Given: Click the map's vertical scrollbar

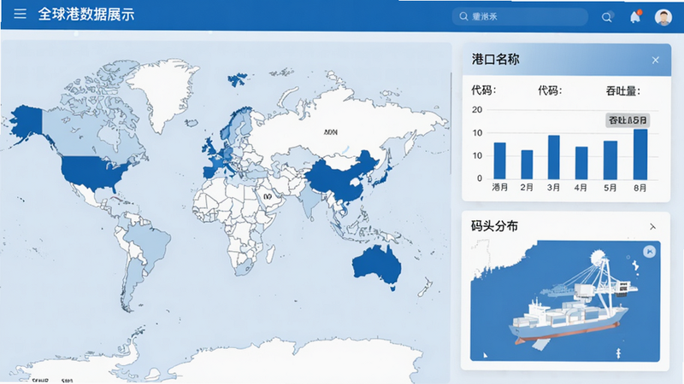Looking at the screenshot, I should (x=451, y=124).
